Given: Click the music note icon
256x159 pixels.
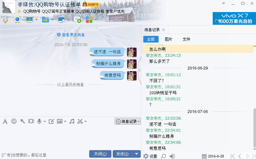Looking at the screenshot, I should pyautogui.click(x=72, y=121).
